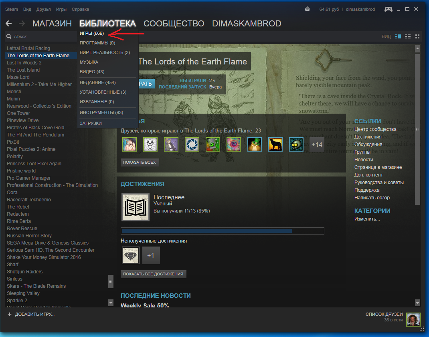
Task: Show the +14 additional friends tile
Action: point(317,144)
